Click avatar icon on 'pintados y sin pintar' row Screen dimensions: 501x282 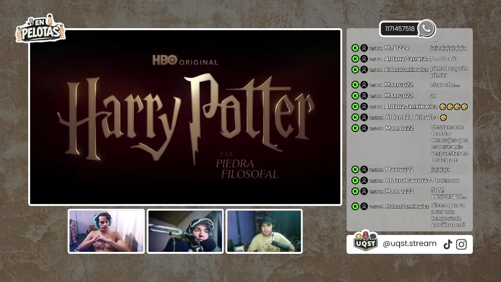click(x=364, y=70)
